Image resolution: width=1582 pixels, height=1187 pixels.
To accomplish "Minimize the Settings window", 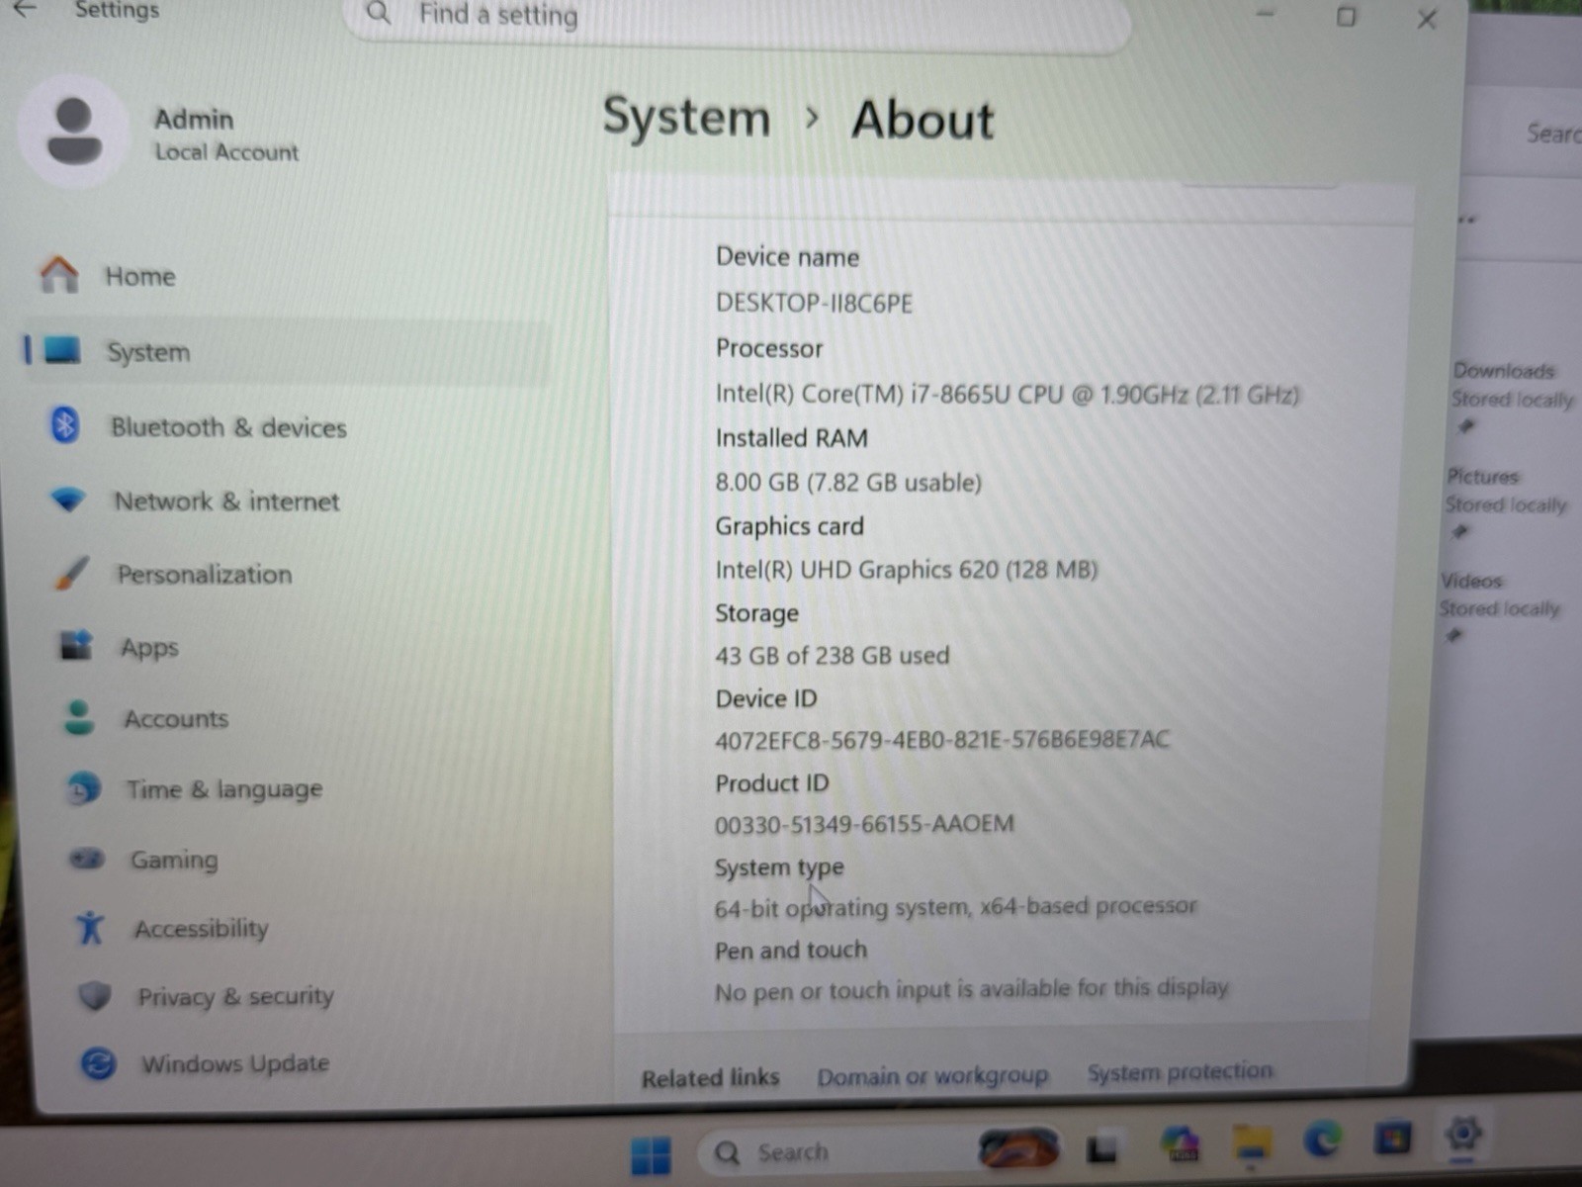I will 1266,15.
